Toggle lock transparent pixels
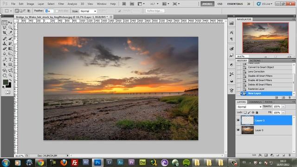297x167 pixels. 245,112
